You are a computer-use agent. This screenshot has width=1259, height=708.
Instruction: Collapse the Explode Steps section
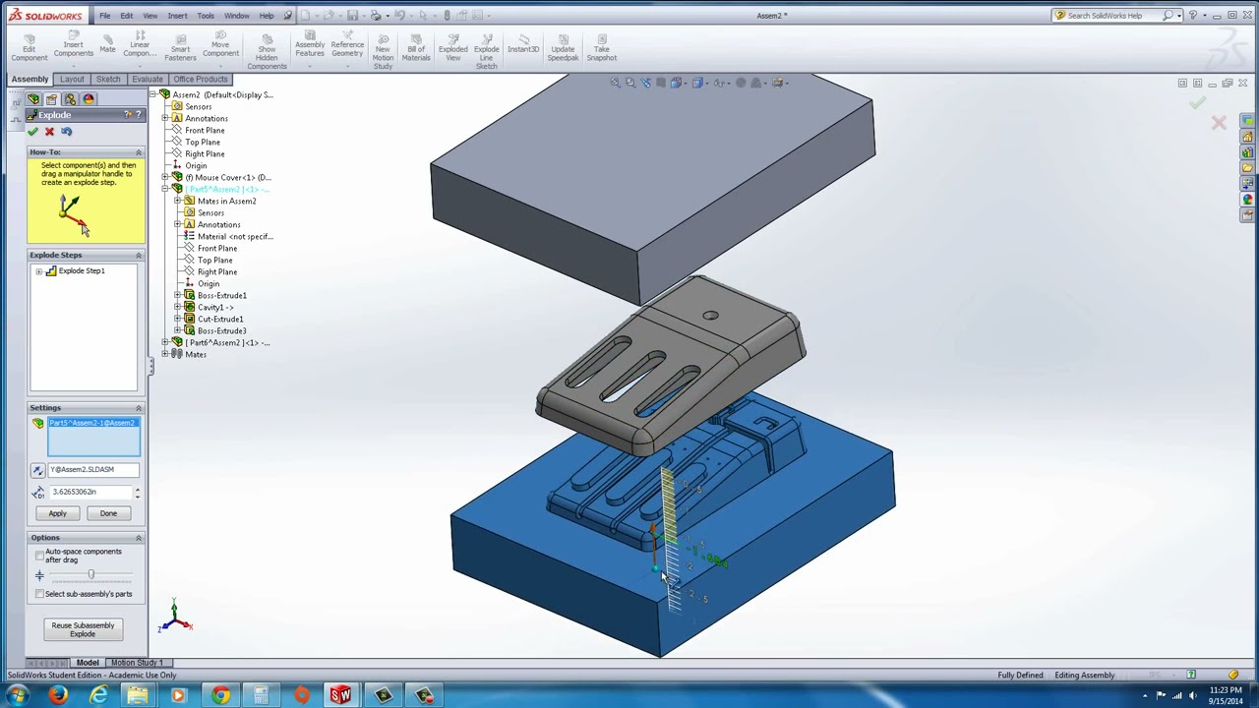138,256
